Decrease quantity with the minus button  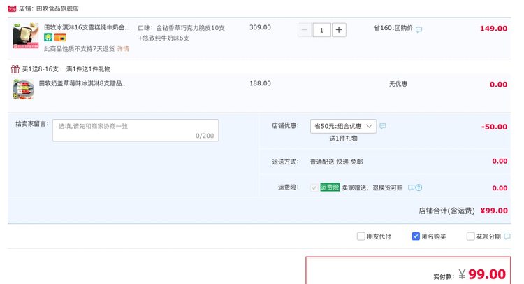tap(305, 30)
